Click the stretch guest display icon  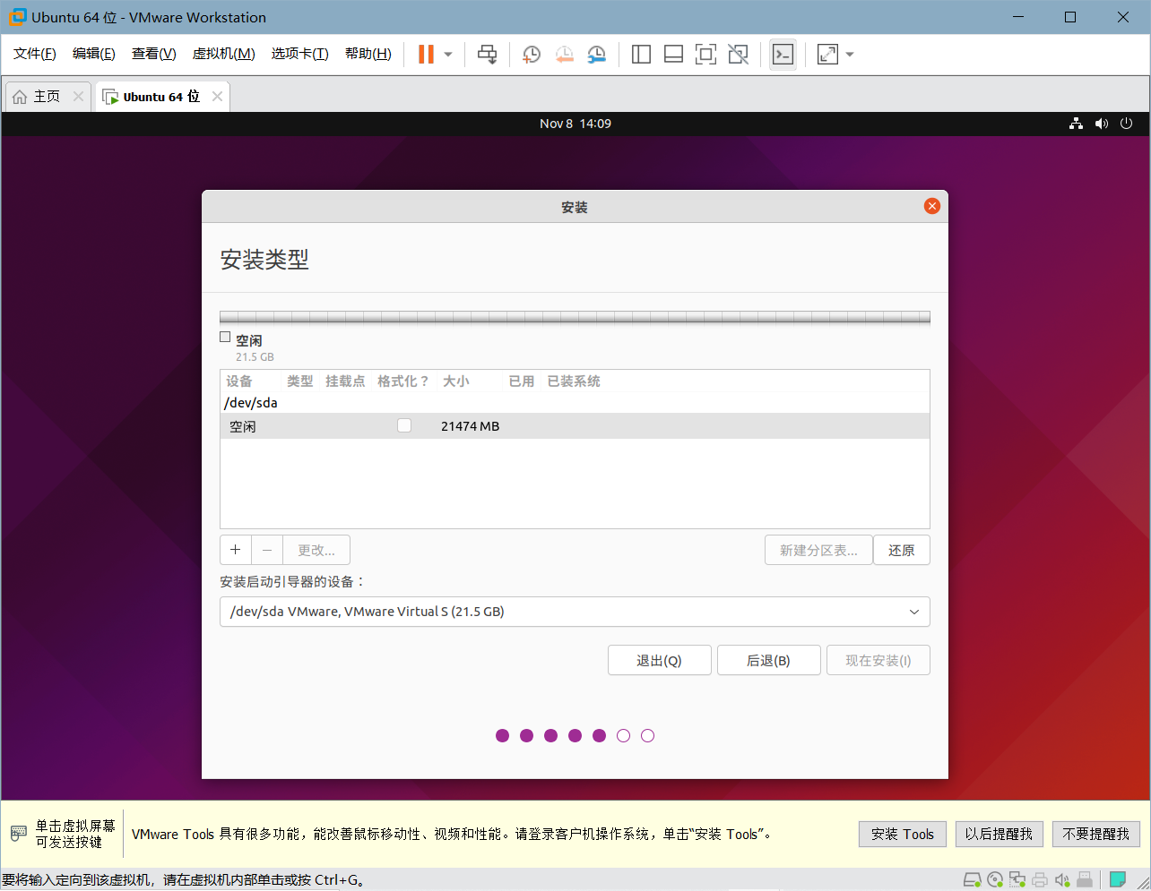[x=827, y=55]
